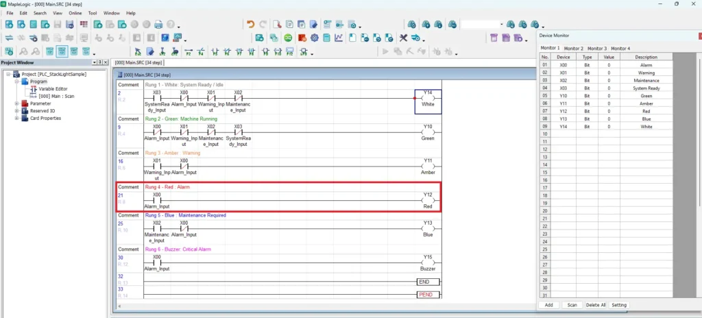Open the empty combo box in top toolbar
The width and height of the screenshot is (702, 318).
coord(482,24)
